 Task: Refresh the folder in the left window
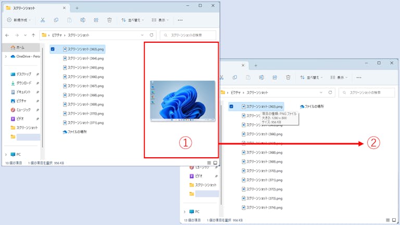[x=152, y=35]
